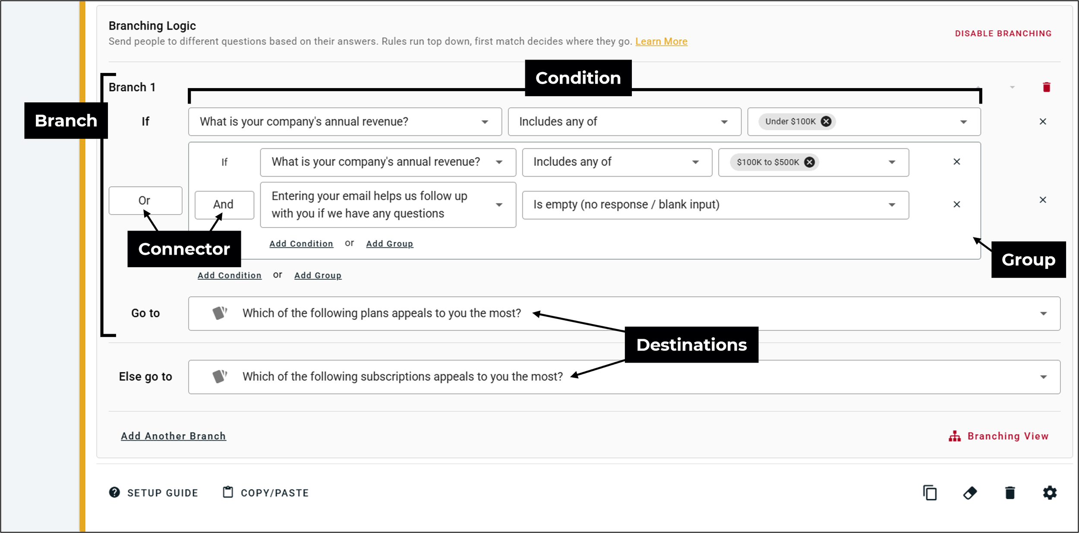Open first condition's 'Includes any of' operator
Viewport: 1079px width, 533px height.
coord(625,122)
